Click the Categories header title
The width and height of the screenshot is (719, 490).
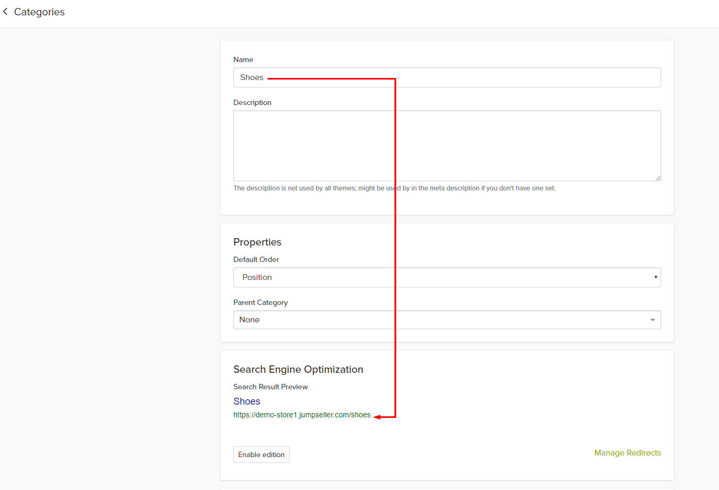[39, 12]
